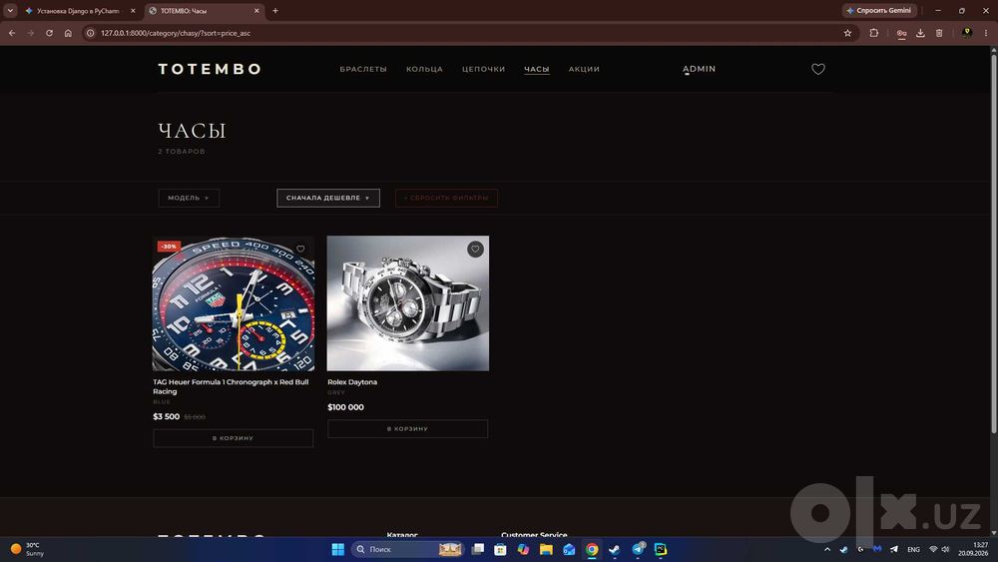Image resolution: width=998 pixels, height=562 pixels.
Task: Click the Спросить Gemini button
Action: point(880,10)
